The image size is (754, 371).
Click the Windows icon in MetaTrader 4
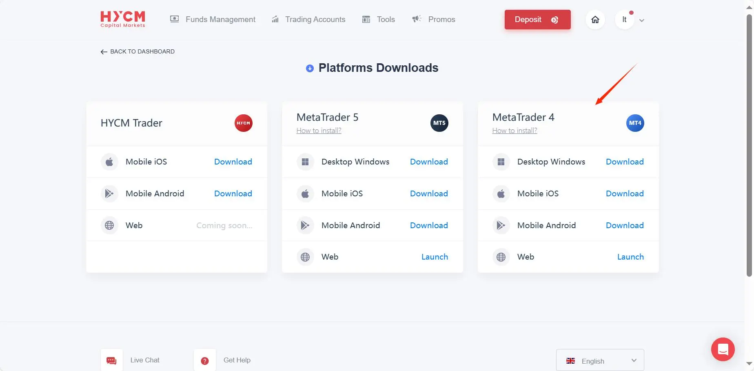pos(501,162)
